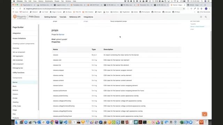223x125 pixels.
Task: Open the View menu in the menu bar
Action: point(35,1)
